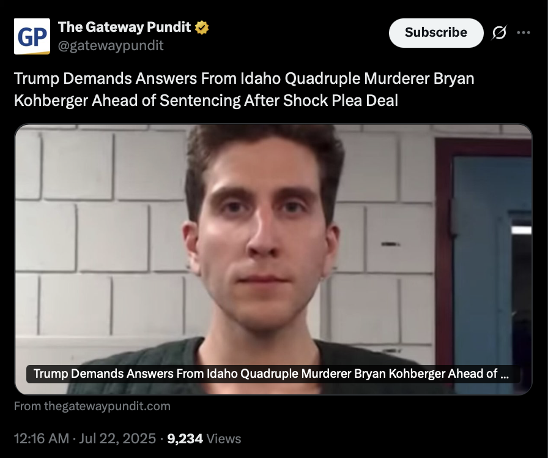Screen dimensions: 548x458
Task: Open The Gateway Pundit display name
Action: click(124, 27)
